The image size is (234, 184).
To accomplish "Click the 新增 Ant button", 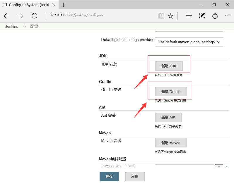I will 168,117.
